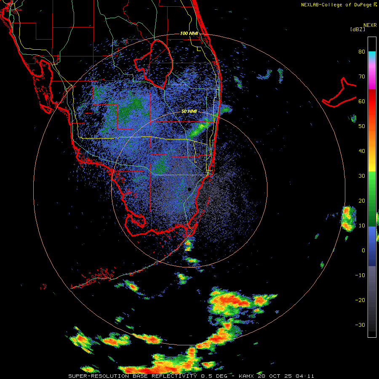379x379 pixels.
Task: Click the -20 dBZ legend value
Action: click(360, 300)
